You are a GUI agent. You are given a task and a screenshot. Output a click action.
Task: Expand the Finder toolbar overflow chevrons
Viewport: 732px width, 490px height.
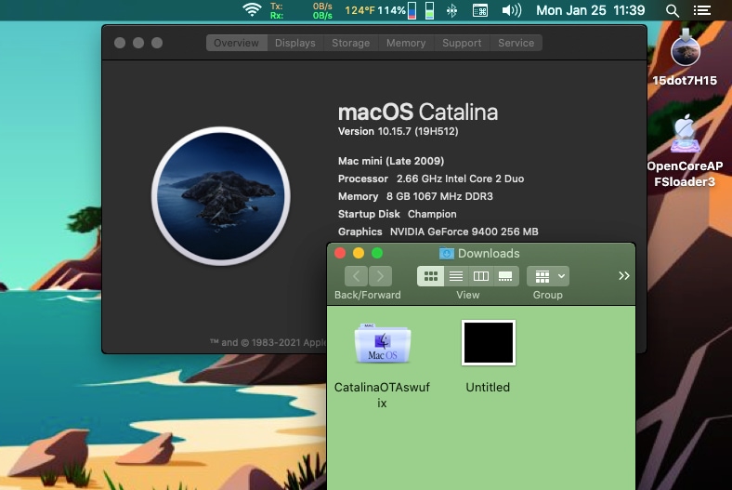point(624,275)
